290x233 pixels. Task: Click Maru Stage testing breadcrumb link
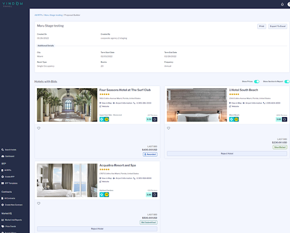click(x=53, y=15)
